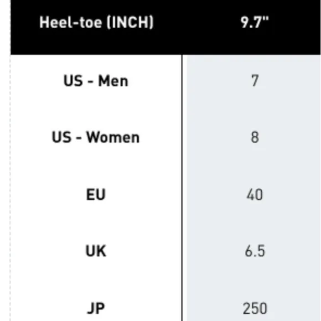Select the 9.7" heel-toe header value
The height and width of the screenshot is (321, 321).
(255, 22)
